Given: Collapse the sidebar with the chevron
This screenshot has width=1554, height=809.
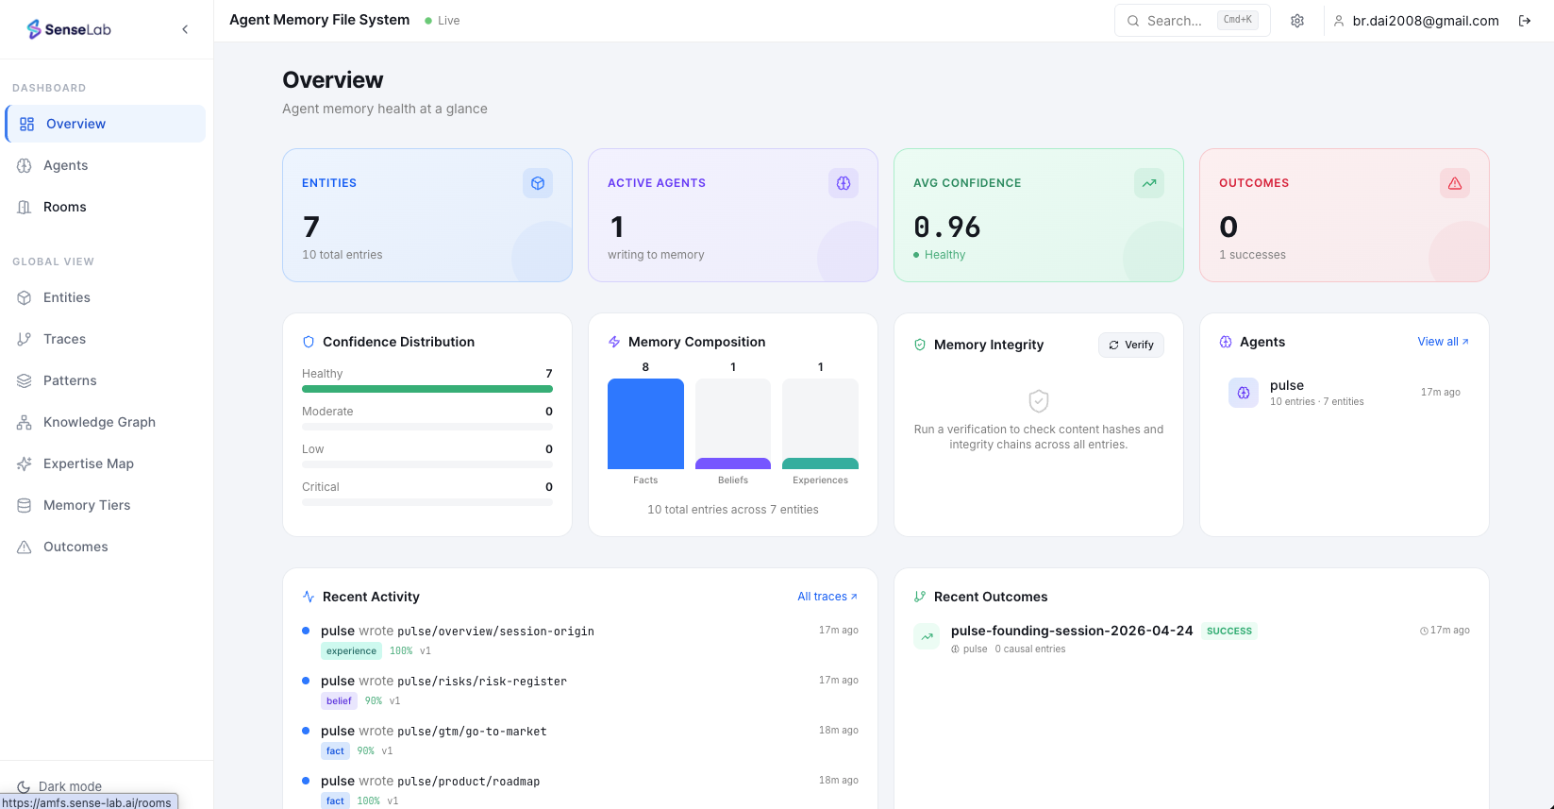Looking at the screenshot, I should tap(185, 29).
